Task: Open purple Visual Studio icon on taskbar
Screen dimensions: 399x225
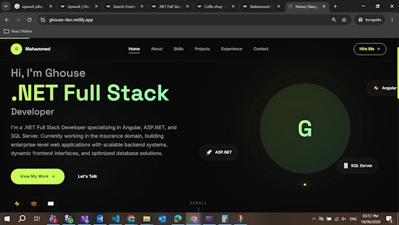Action: (84, 219)
